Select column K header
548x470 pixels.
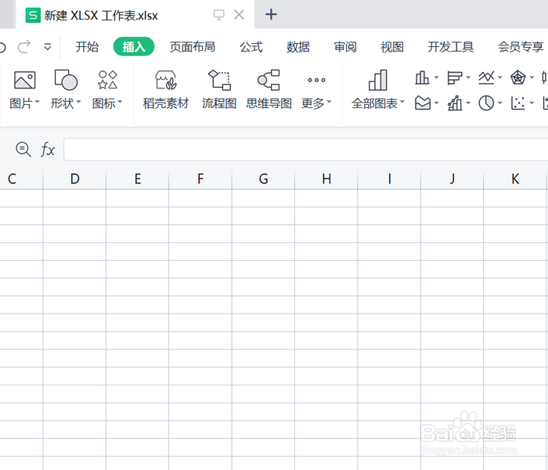[x=515, y=179]
